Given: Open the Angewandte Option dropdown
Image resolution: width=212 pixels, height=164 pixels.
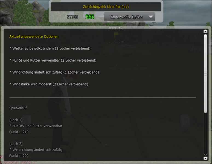Looking at the screenshot, I should pos(129,17).
